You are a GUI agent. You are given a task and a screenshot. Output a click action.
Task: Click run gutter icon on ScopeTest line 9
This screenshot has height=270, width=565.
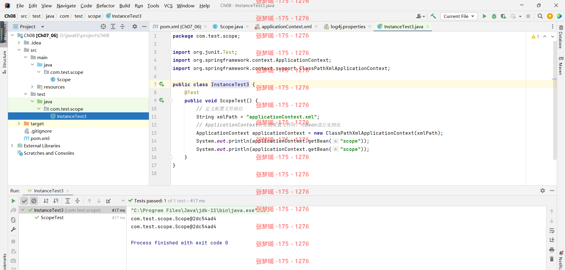coord(162,100)
